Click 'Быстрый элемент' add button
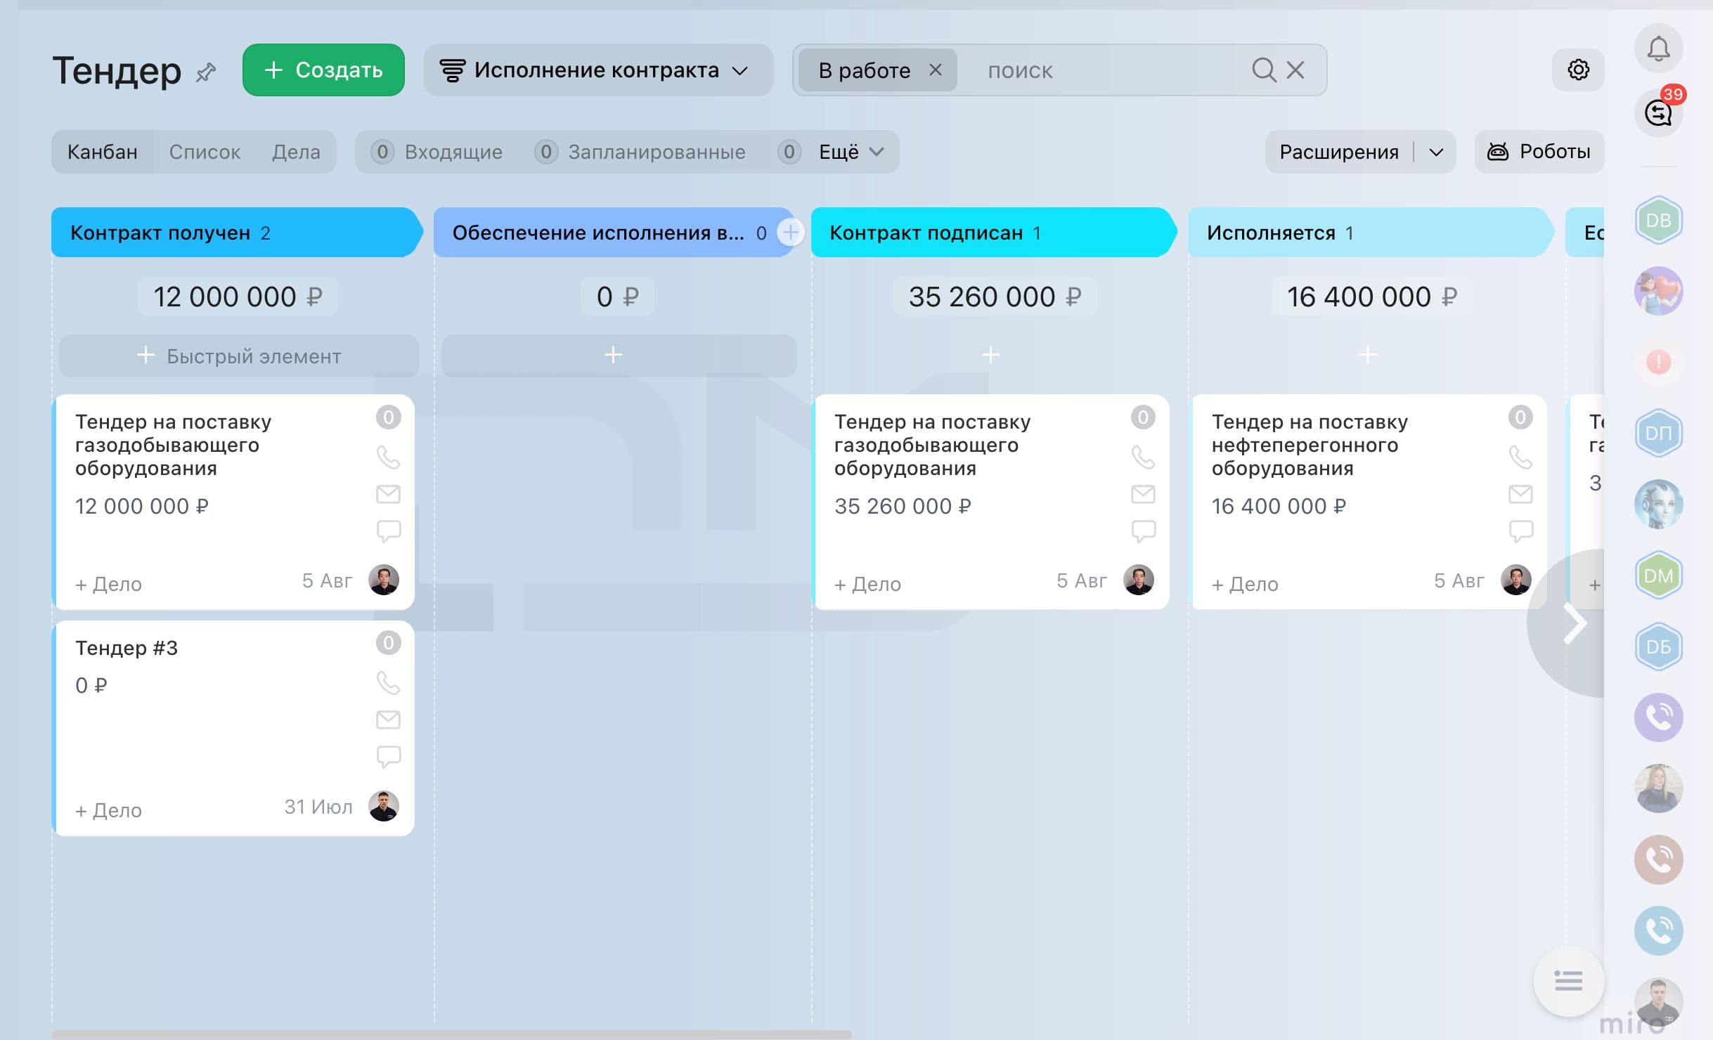1713x1040 pixels. point(239,356)
